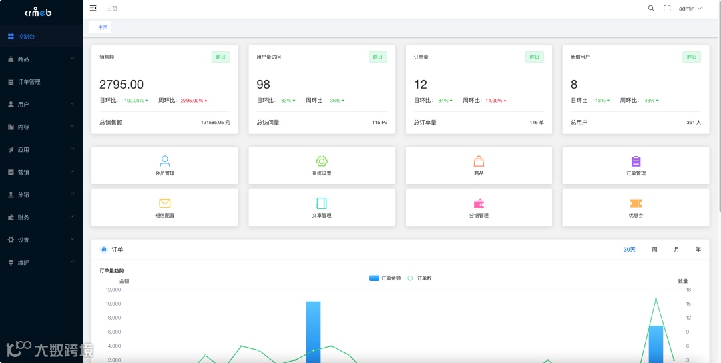The height and width of the screenshot is (363, 721).
Task: Show order chart by 月
Action: click(x=676, y=250)
